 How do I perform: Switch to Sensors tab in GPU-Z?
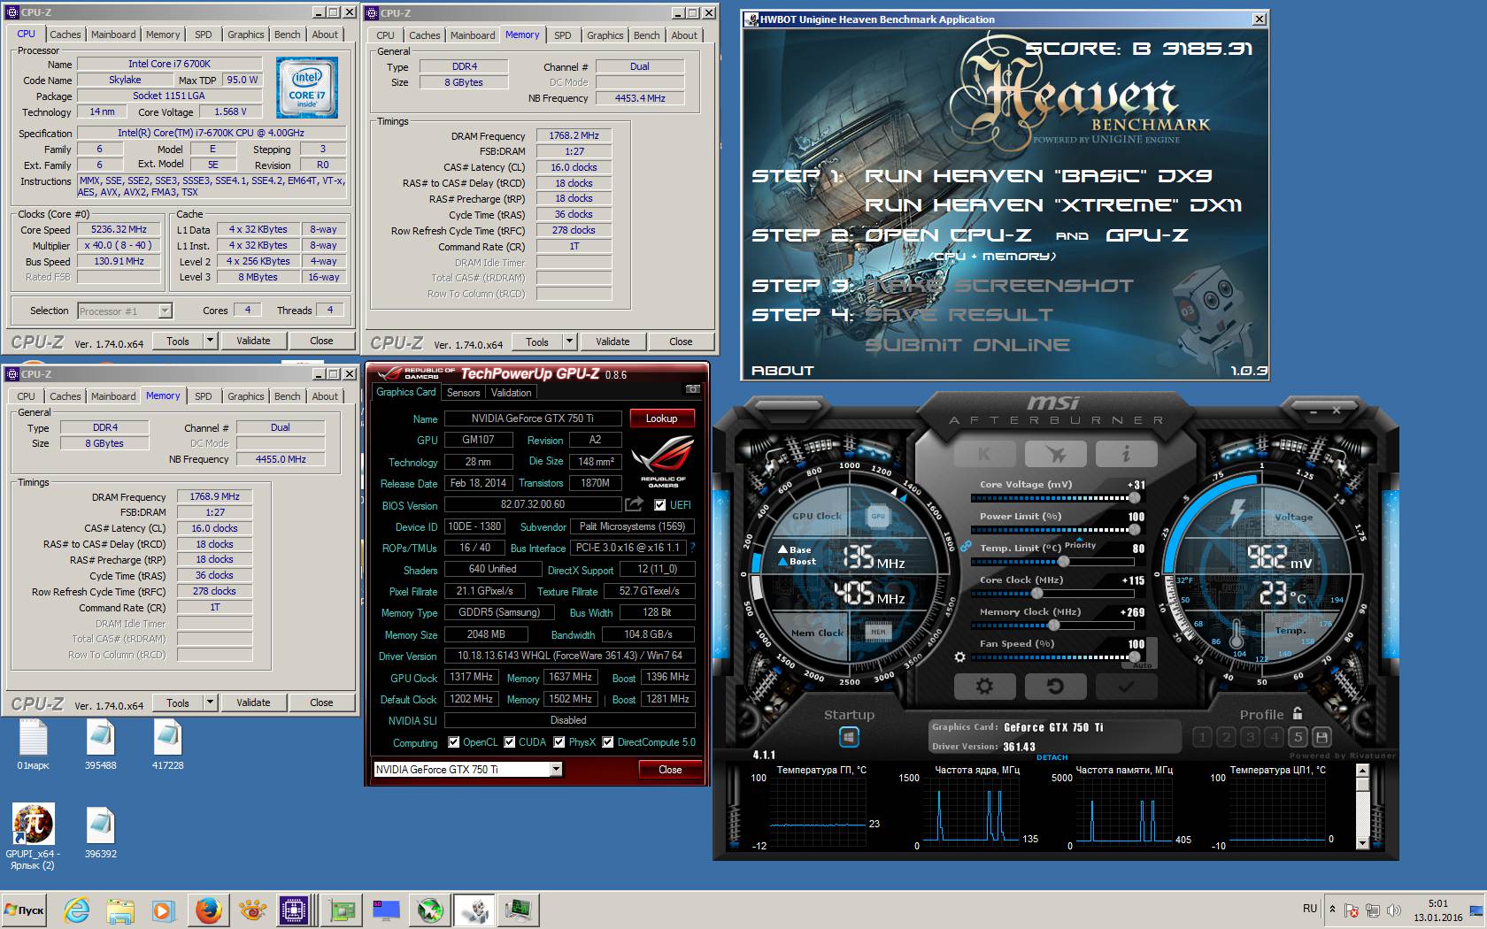click(463, 393)
